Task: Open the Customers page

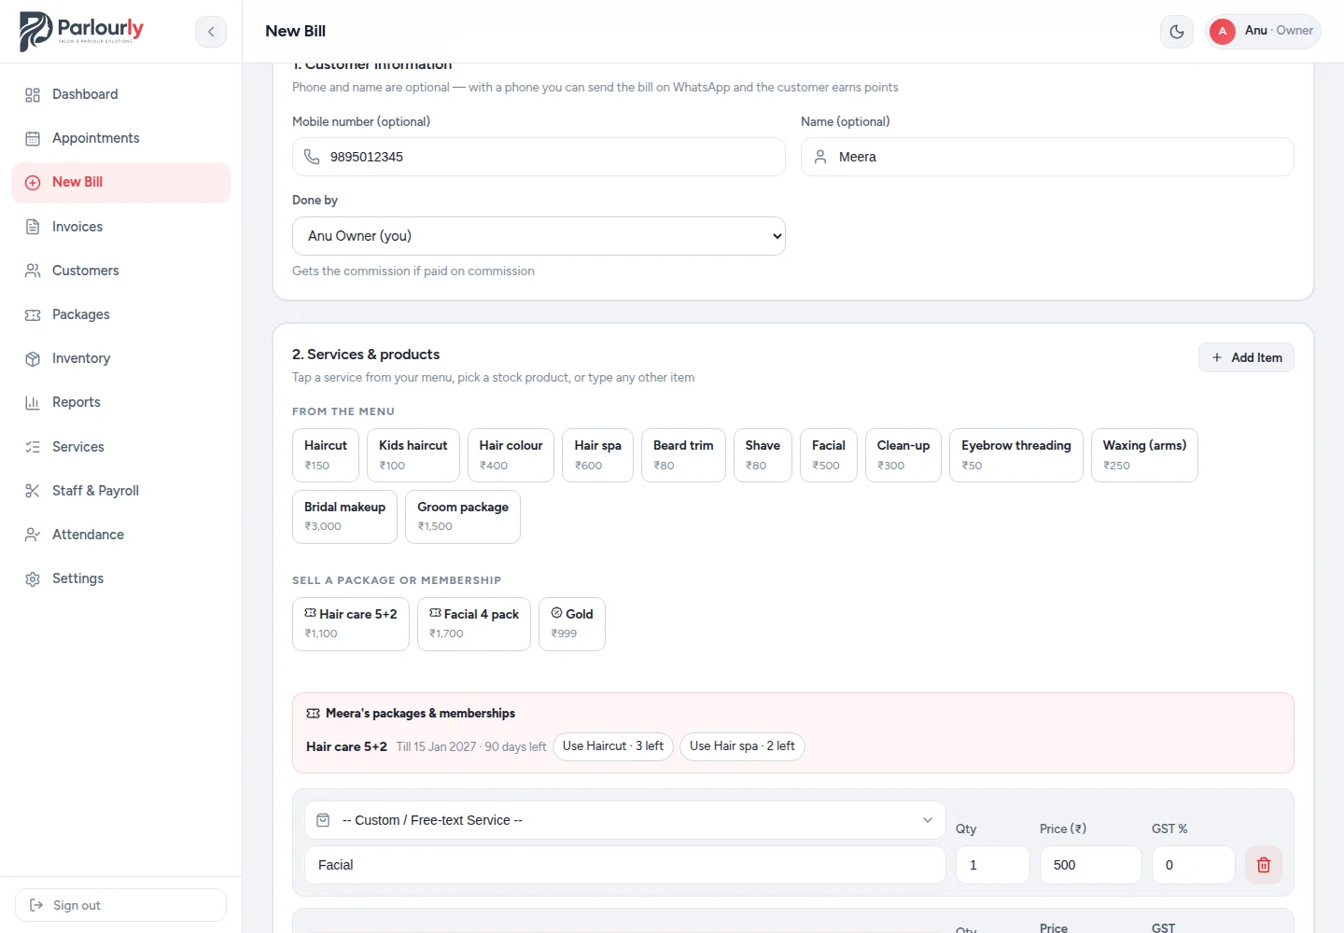Action: tap(120, 271)
